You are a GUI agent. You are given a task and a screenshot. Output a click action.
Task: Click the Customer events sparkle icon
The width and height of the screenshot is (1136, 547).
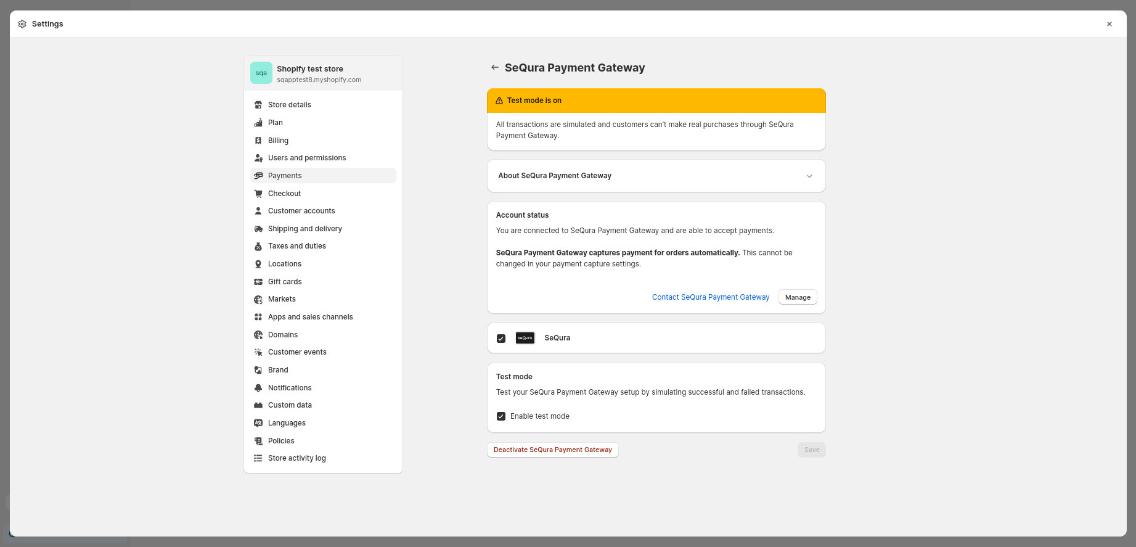258,352
